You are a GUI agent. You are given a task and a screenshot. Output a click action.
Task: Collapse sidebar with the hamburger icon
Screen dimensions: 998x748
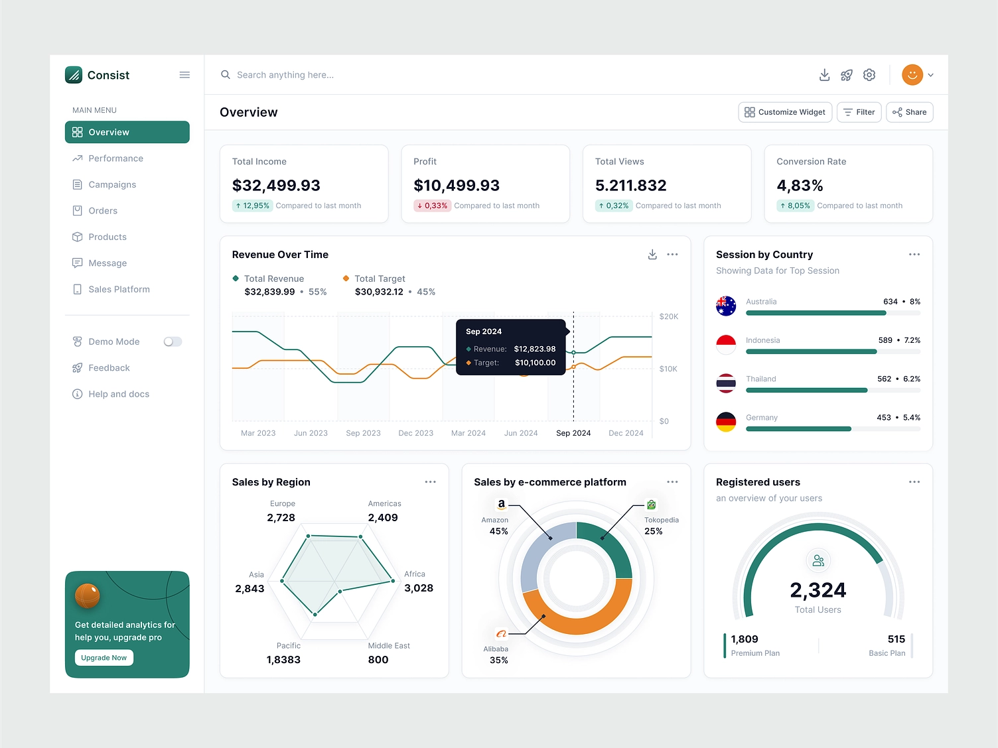point(184,75)
